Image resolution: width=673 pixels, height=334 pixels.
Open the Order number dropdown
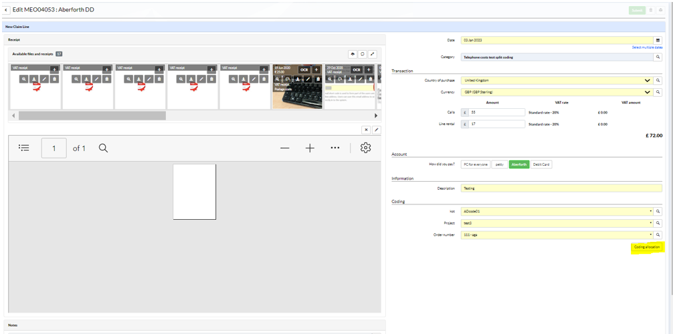(x=650, y=235)
